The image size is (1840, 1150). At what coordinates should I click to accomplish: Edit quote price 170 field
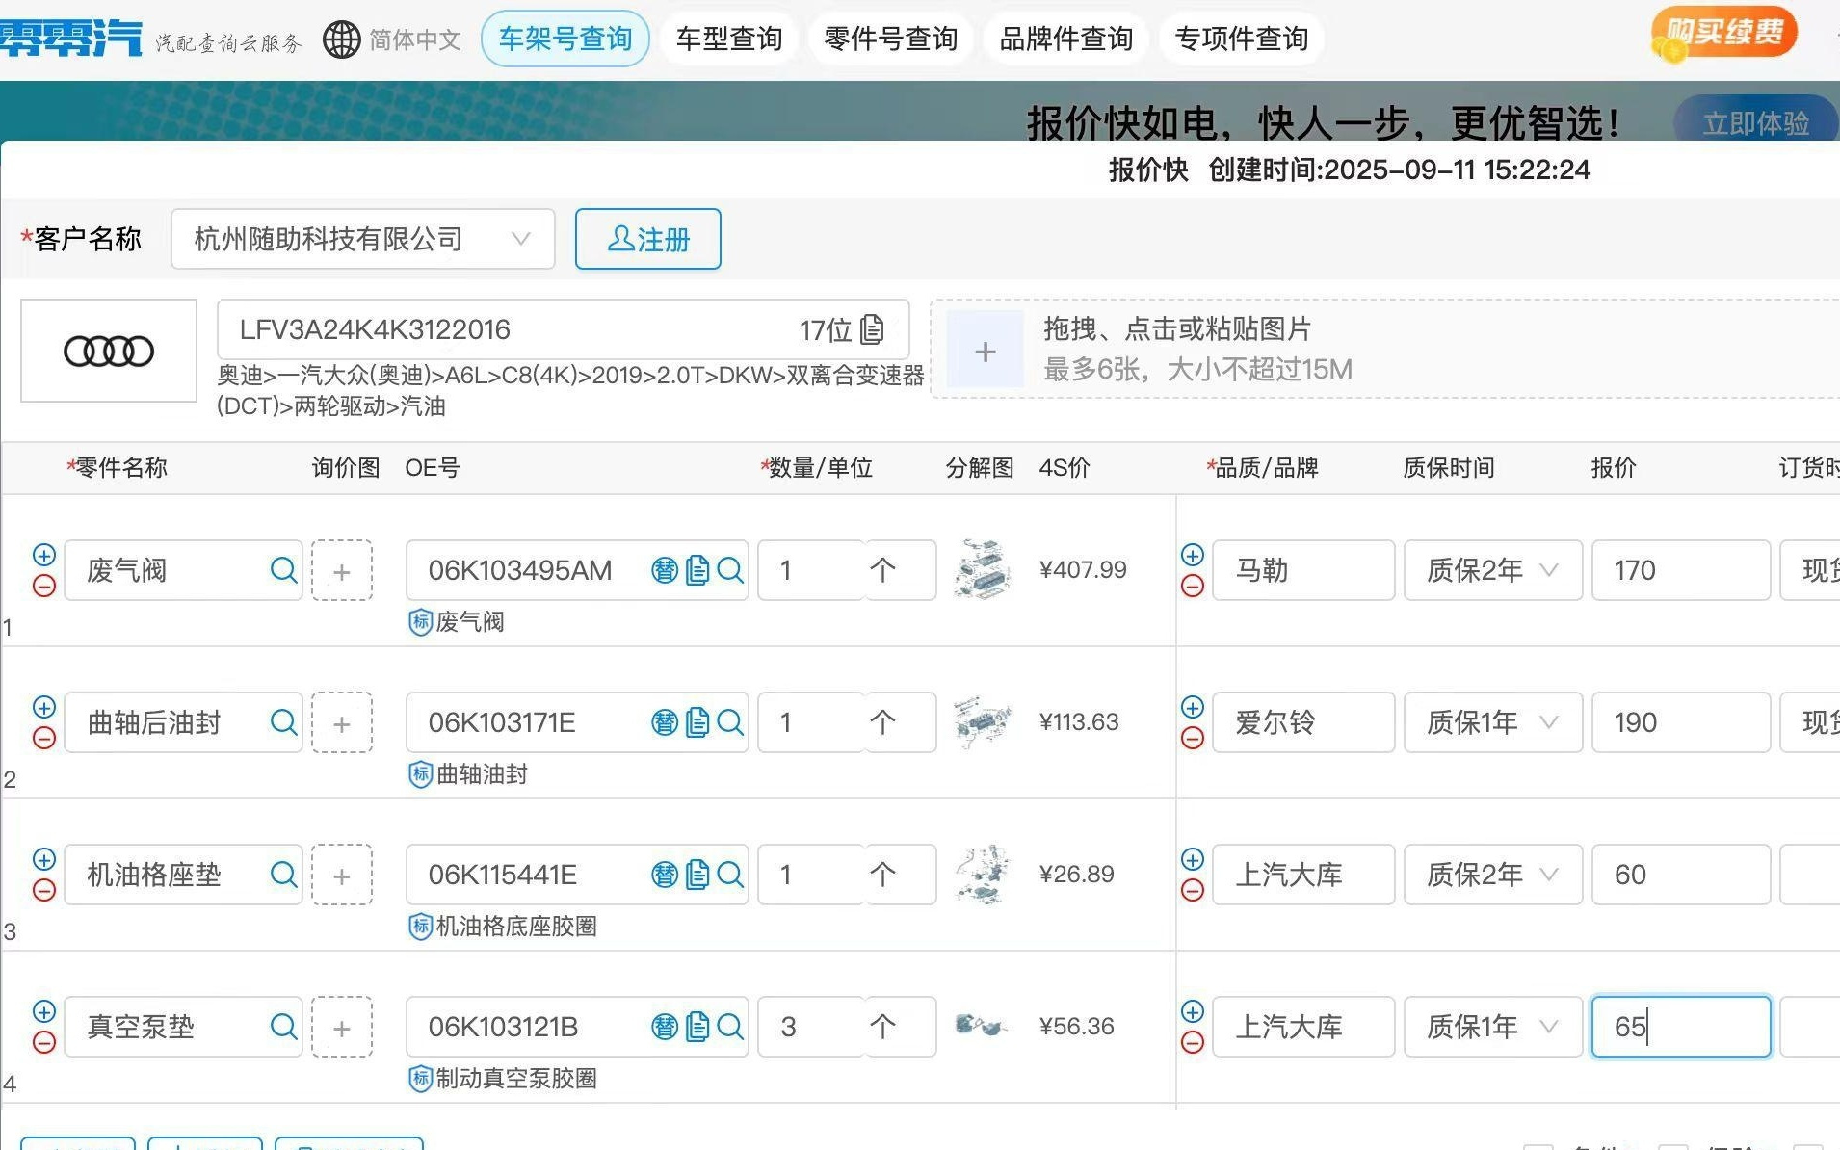[x=1681, y=570]
